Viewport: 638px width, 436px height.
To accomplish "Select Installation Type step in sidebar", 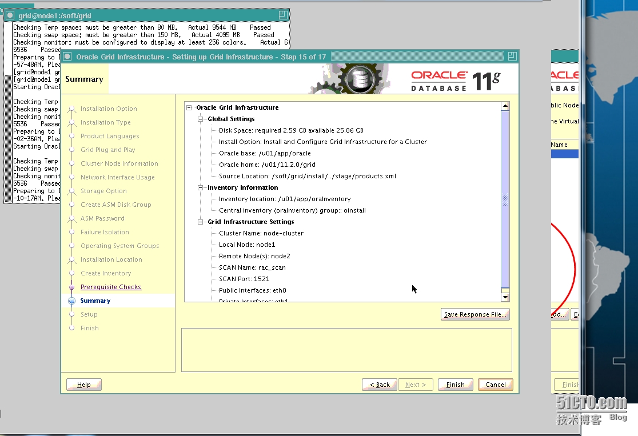I will [x=105, y=122].
